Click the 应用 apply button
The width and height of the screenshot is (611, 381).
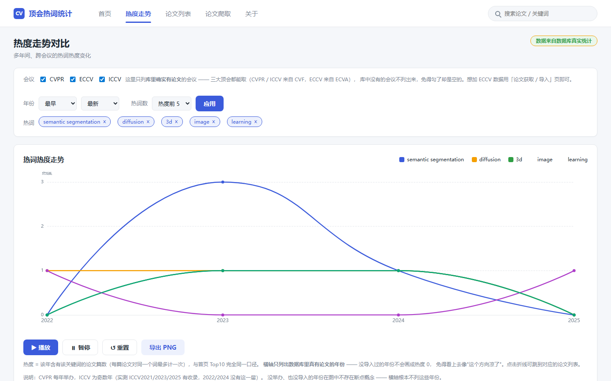210,104
